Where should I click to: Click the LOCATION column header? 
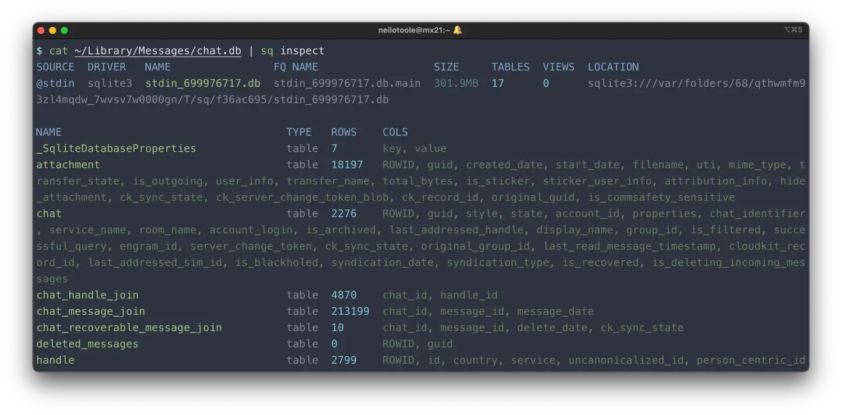(613, 67)
